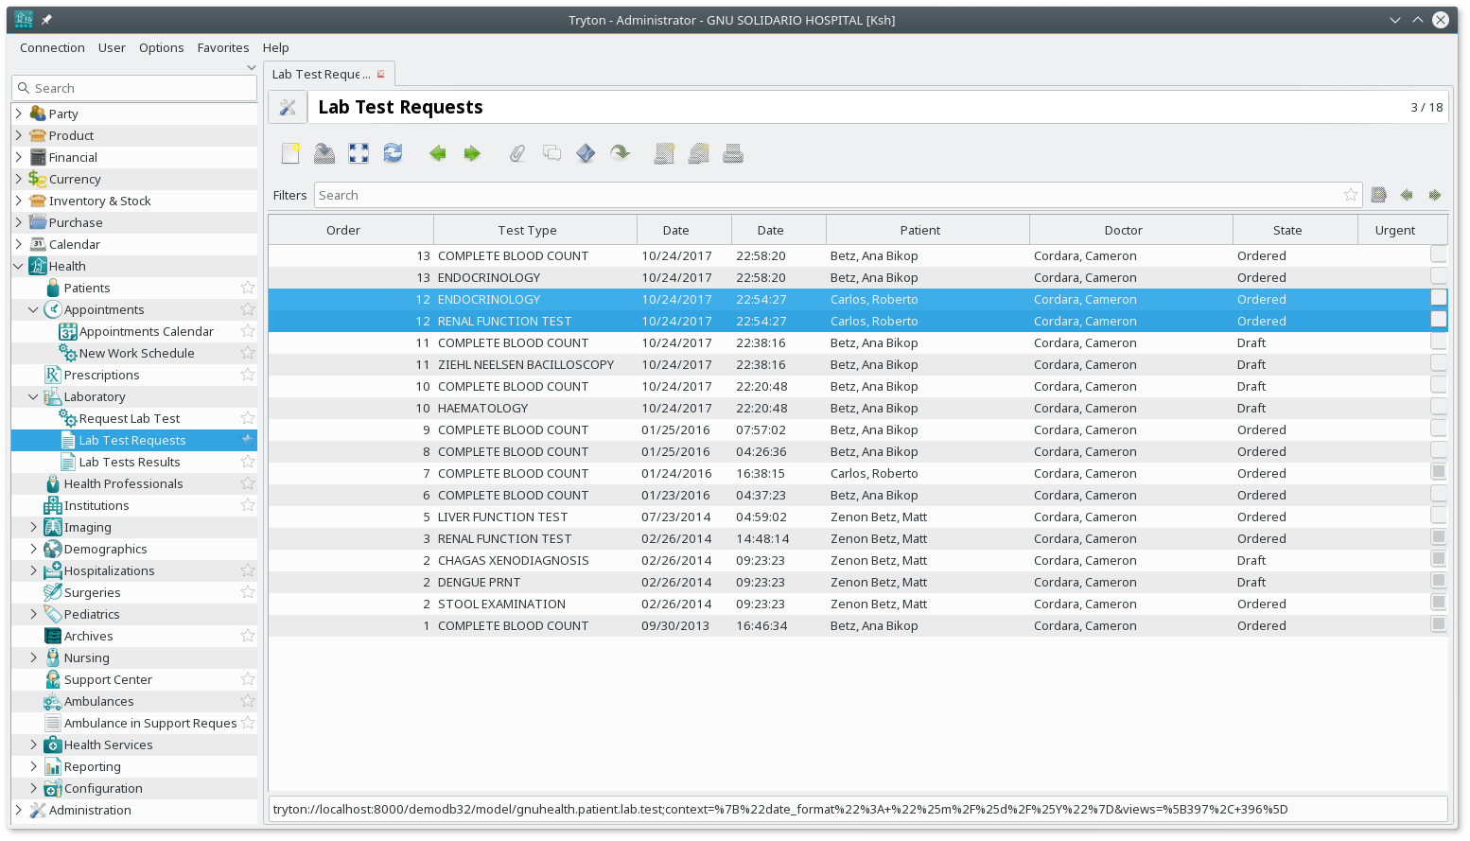Launch actions via the blue diamond icon

586,152
